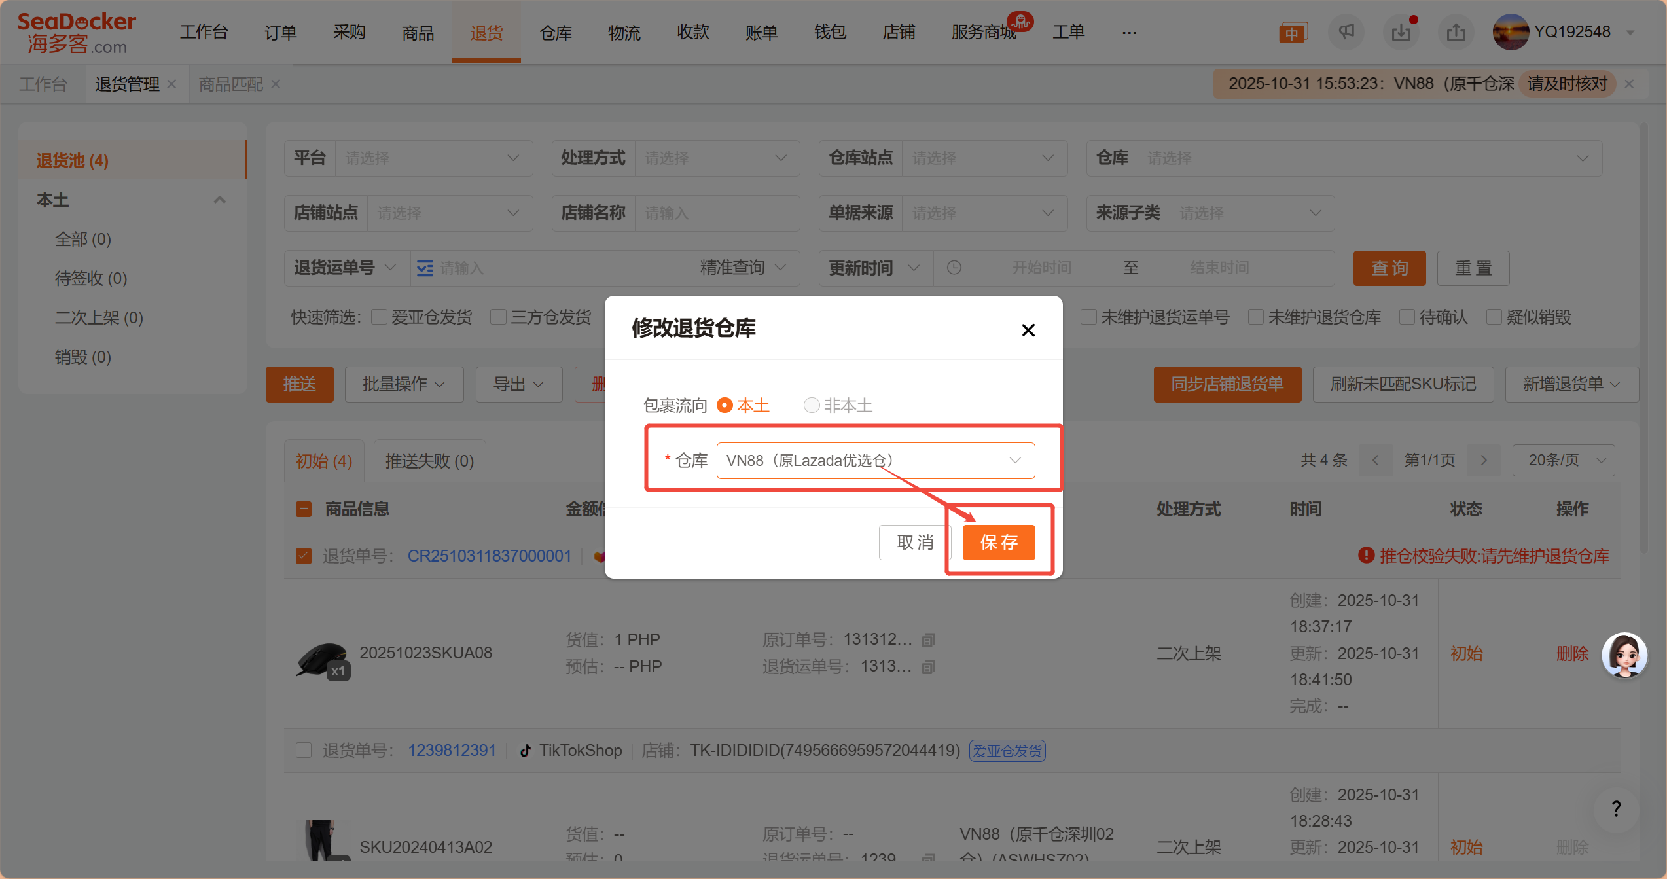Click the customer service avatar icon
The width and height of the screenshot is (1667, 879).
tap(1624, 655)
